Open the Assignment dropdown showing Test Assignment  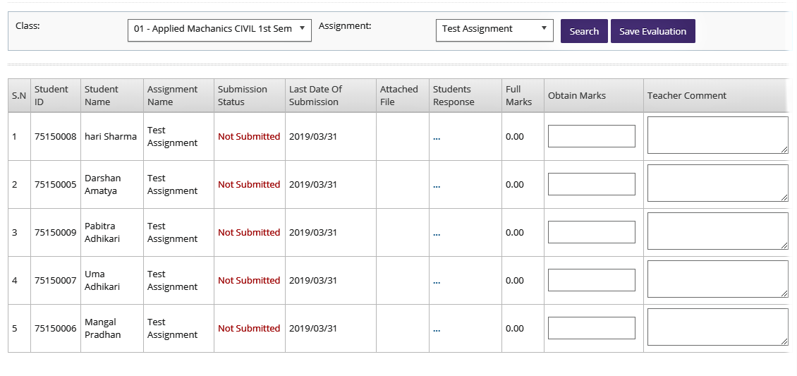click(494, 30)
